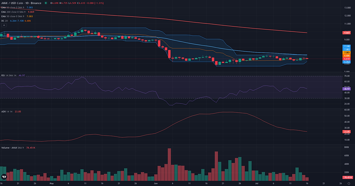Click the green market status dot beside Binance

46,3
